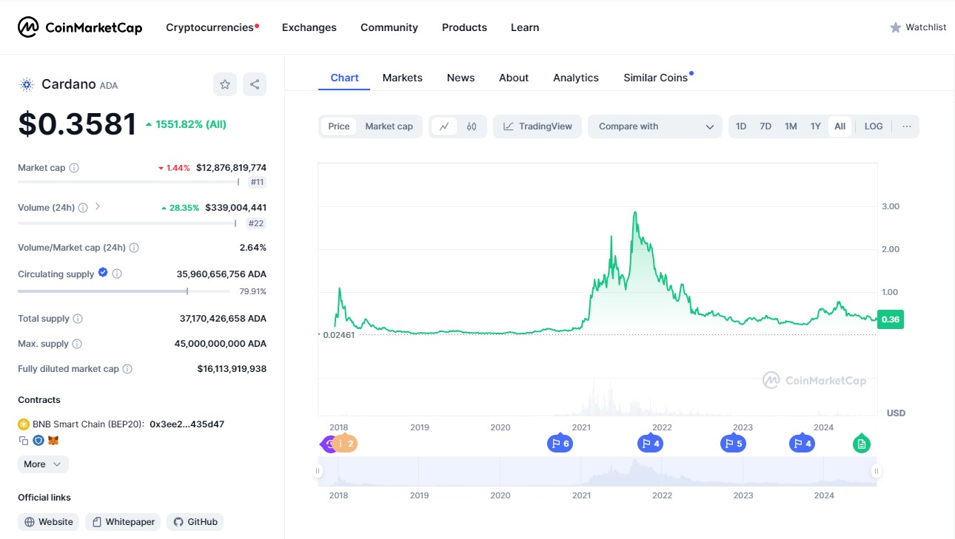Viewport: 955px width, 539px height.
Task: Click the verified badge next to Circulating supply
Action: [x=103, y=273]
